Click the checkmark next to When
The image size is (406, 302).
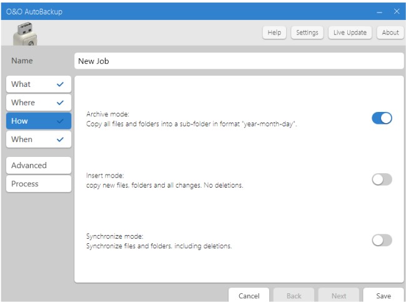tap(60, 139)
